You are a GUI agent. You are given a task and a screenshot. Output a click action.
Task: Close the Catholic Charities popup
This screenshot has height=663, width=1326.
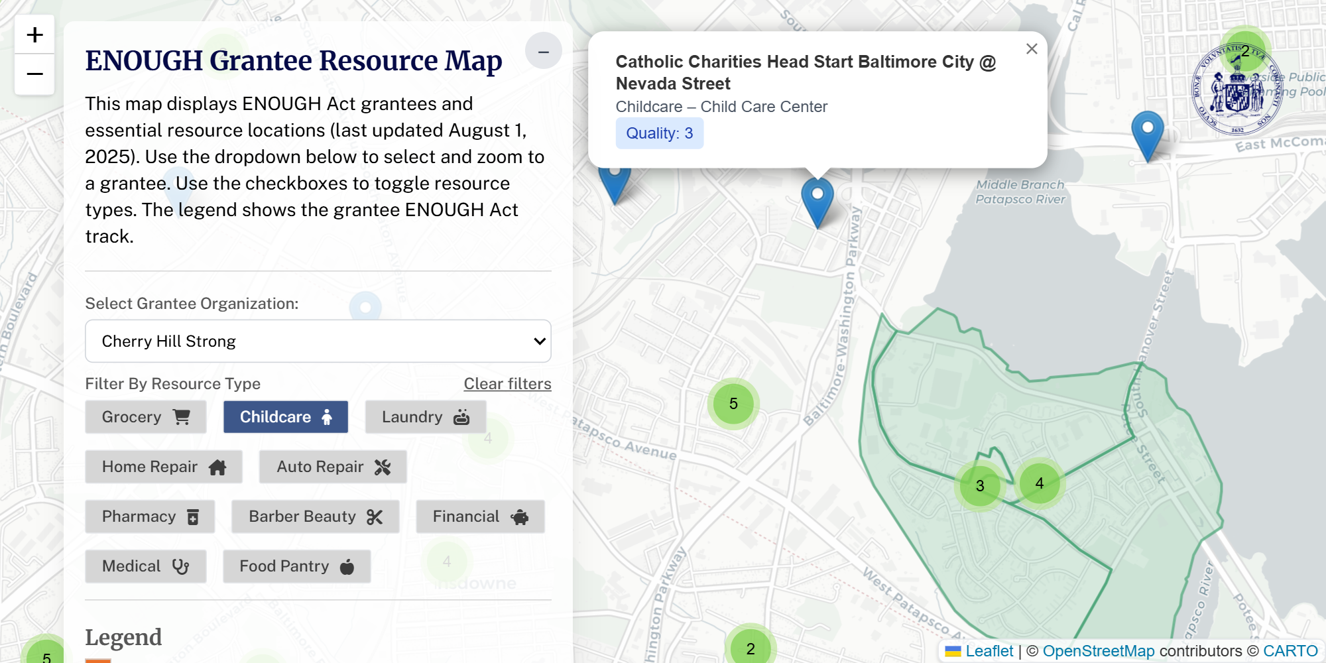(x=1031, y=49)
